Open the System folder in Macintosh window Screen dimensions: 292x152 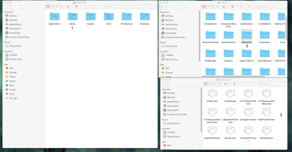point(91,16)
